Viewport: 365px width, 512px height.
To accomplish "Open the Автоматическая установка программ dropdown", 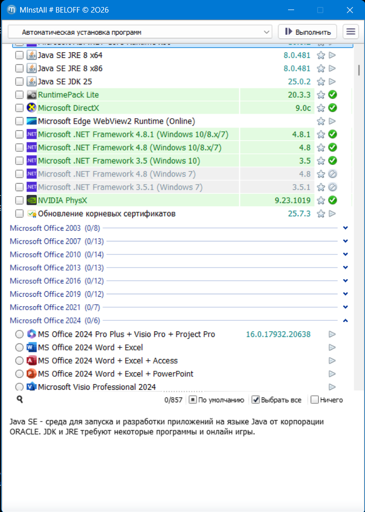I will (x=140, y=32).
